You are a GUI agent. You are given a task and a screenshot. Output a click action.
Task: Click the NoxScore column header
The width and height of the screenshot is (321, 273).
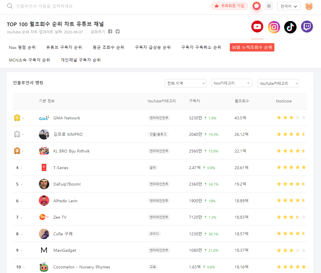(284, 101)
